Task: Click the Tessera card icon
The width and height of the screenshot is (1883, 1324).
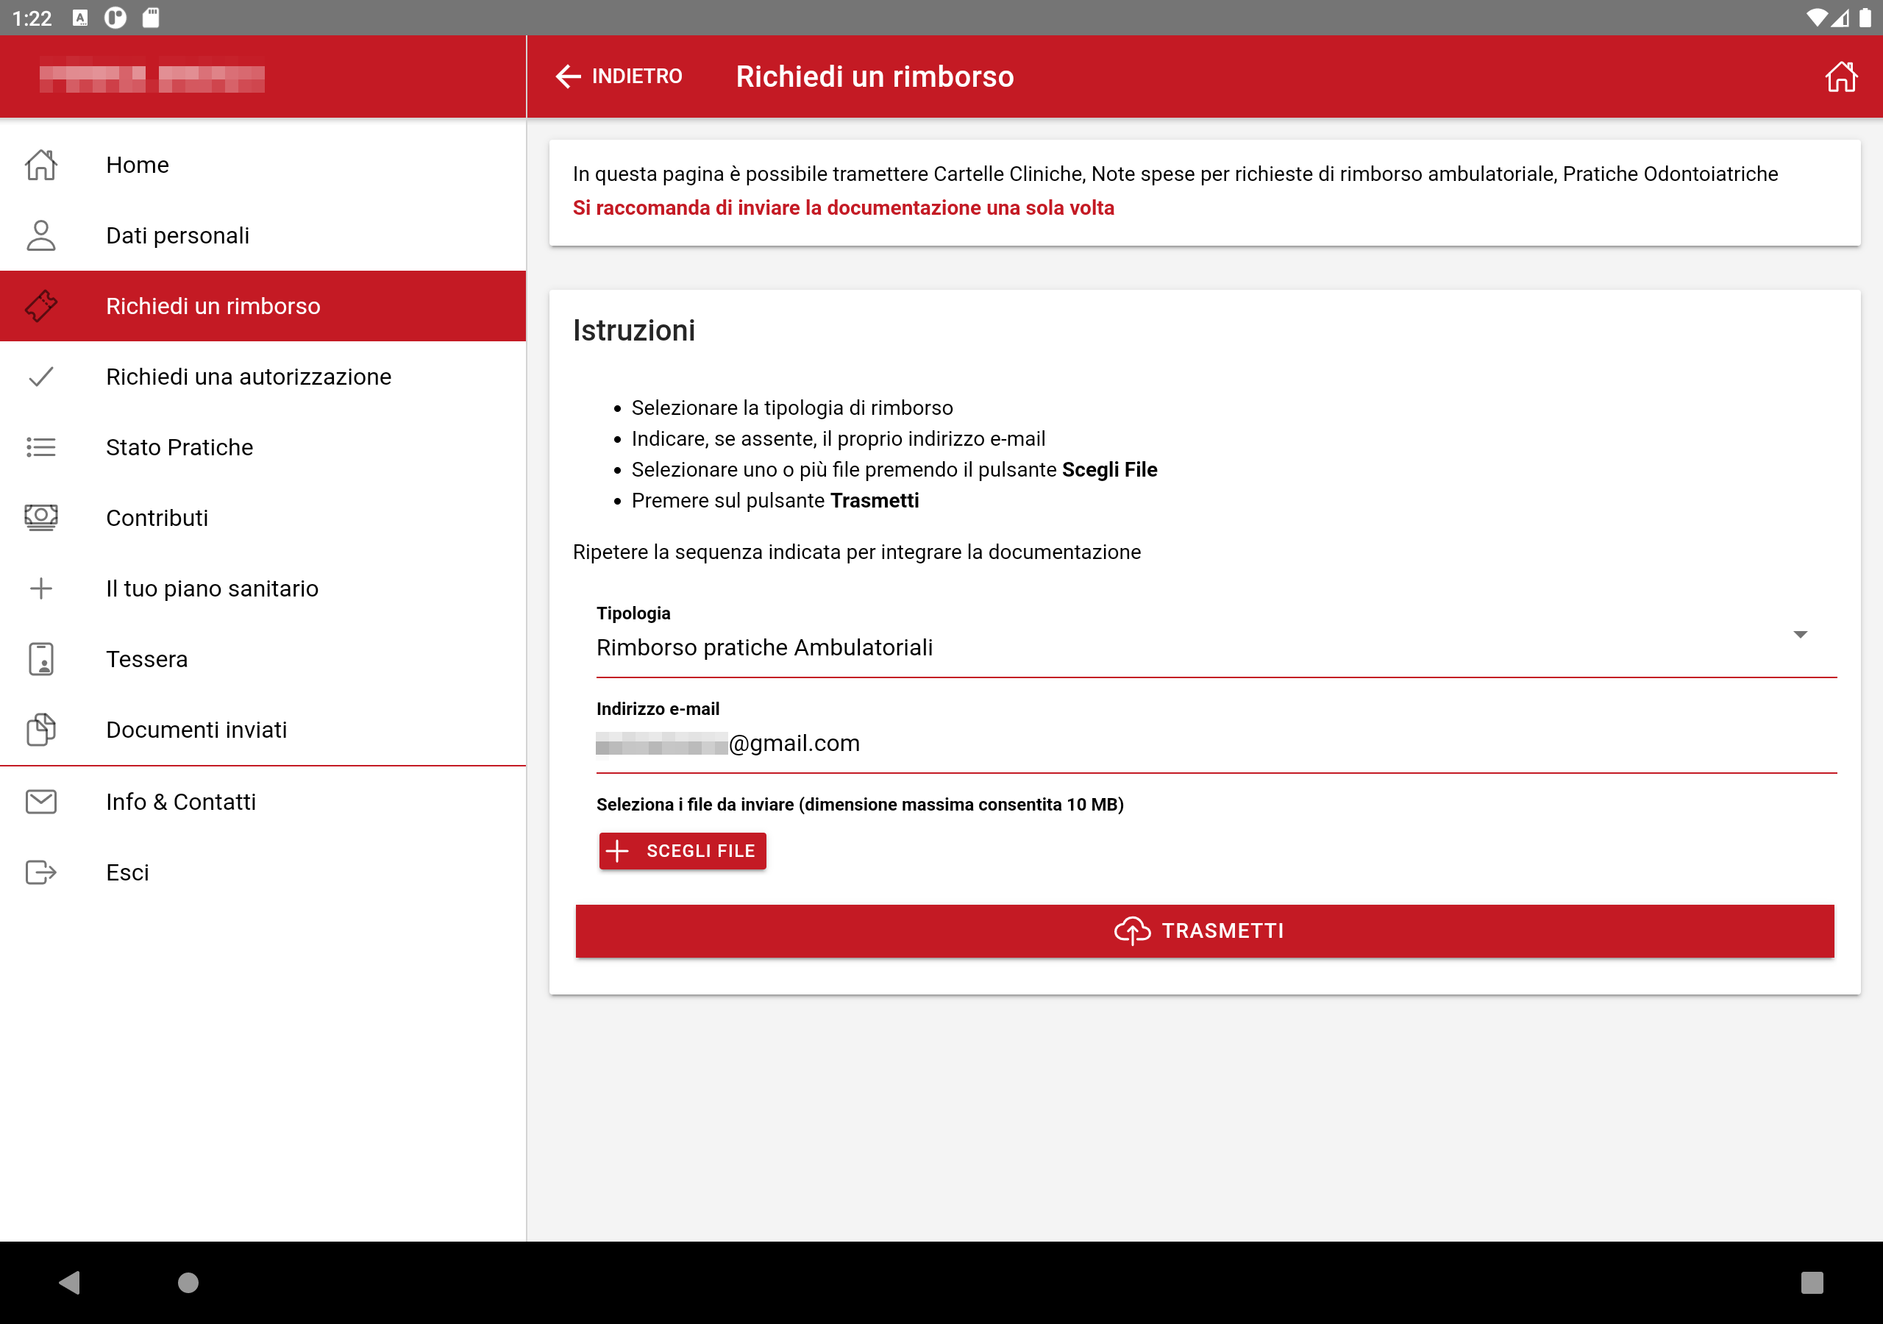Action: [x=41, y=659]
